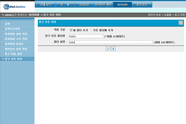Select the 새 폴더 추가 radio button
Image resolution: width=186 pixels, height=124 pixels.
point(71,30)
